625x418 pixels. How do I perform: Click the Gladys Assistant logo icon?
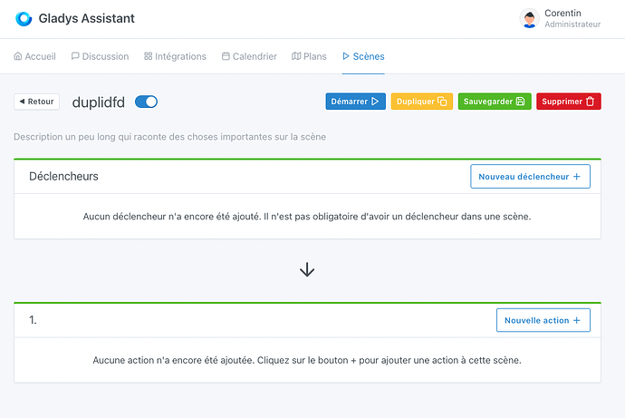coord(24,18)
